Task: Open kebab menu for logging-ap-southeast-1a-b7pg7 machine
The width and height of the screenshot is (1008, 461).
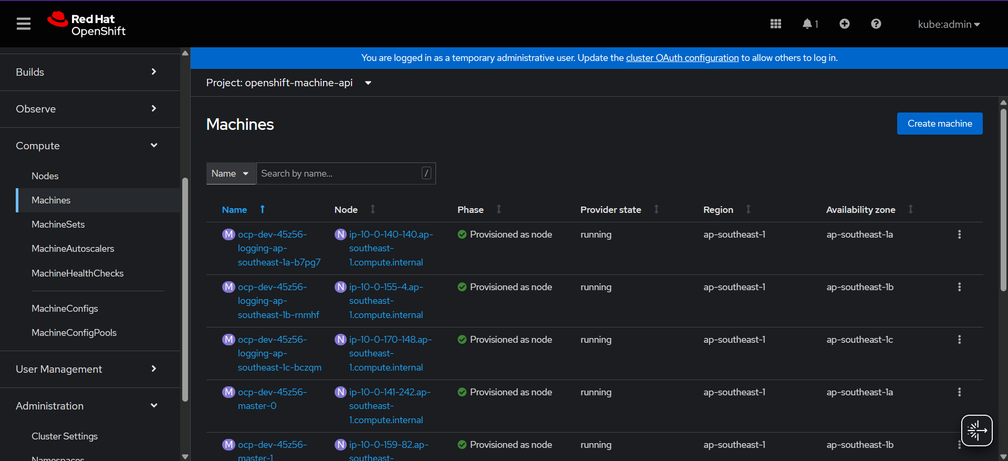Action: tap(959, 234)
